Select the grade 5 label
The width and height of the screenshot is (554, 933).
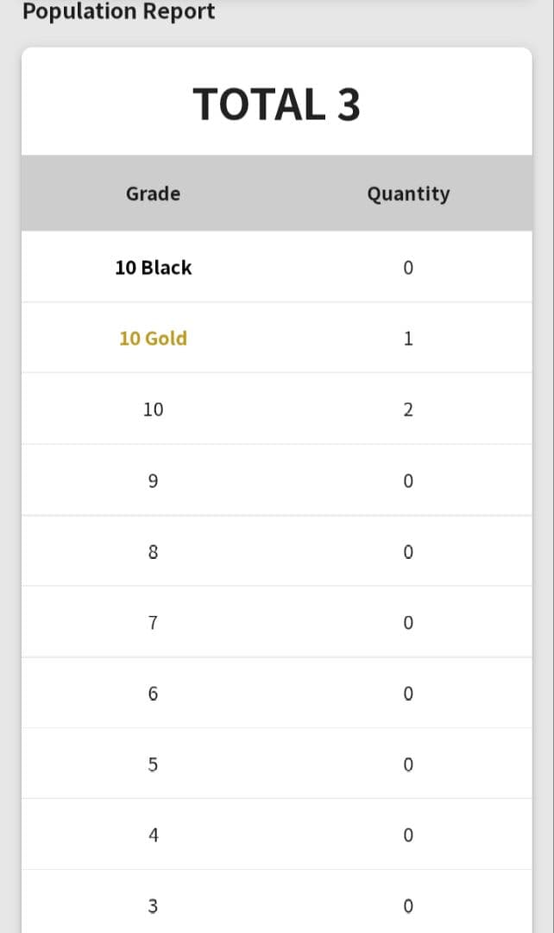[153, 764]
